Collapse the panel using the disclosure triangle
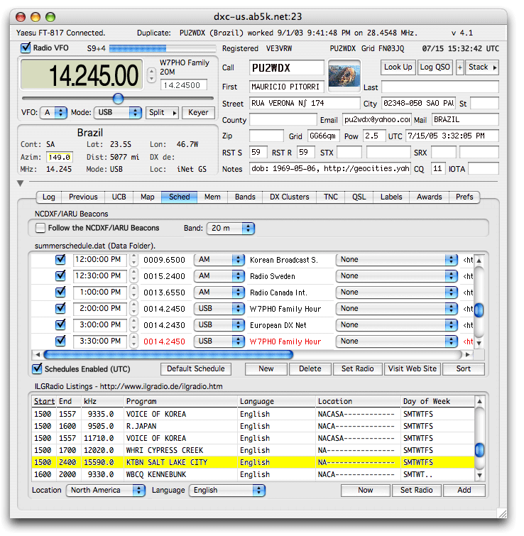This screenshot has height=536, width=524. click(21, 183)
